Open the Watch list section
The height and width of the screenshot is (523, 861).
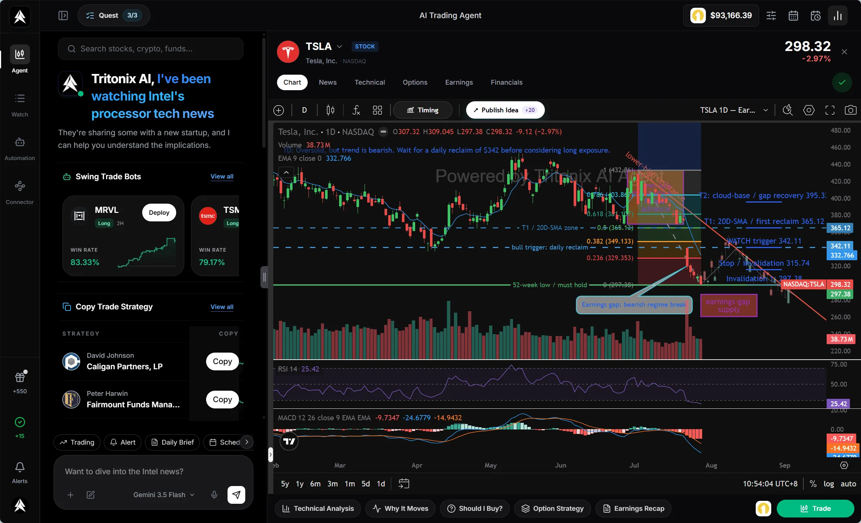pyautogui.click(x=20, y=105)
